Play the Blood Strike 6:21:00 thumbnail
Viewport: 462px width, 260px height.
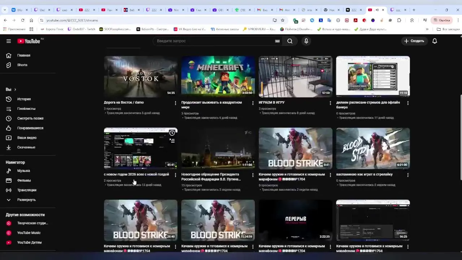pos(373,148)
